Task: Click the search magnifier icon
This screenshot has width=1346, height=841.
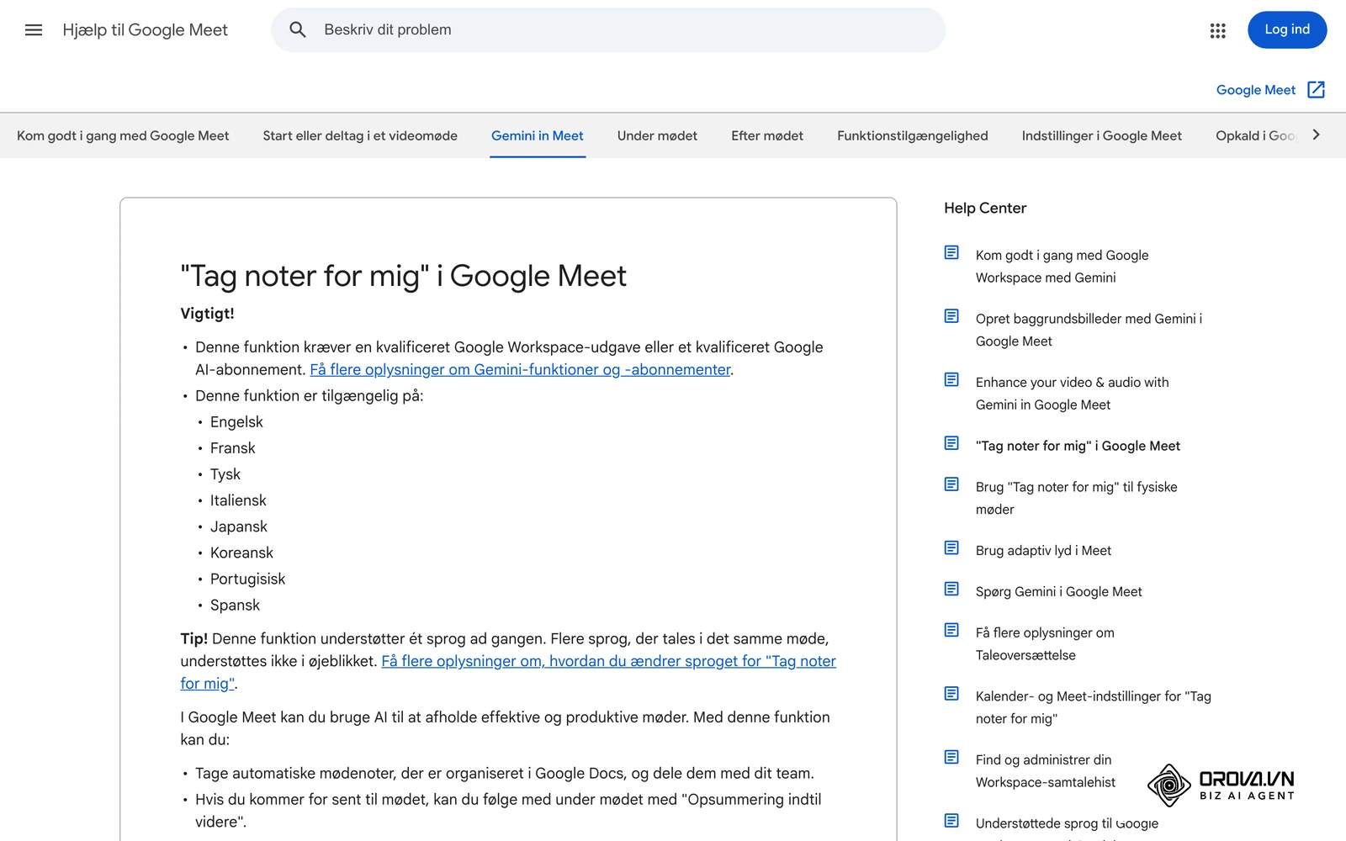Action: click(298, 30)
